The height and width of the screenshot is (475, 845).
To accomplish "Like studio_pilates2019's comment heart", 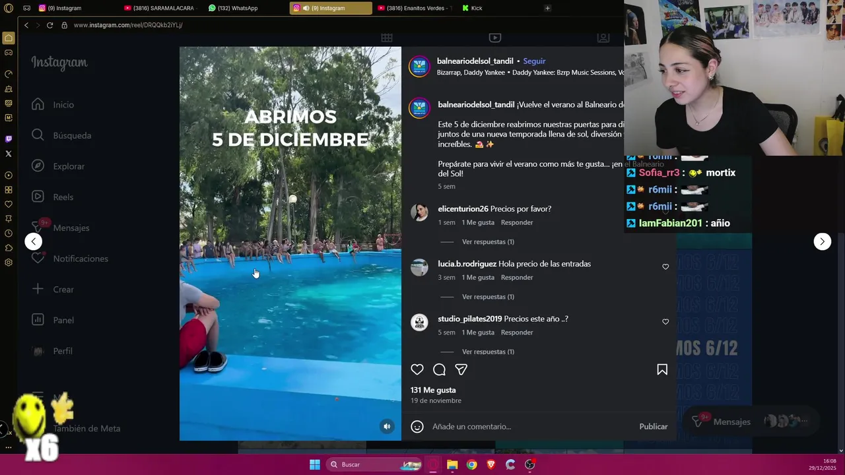I will click(665, 322).
